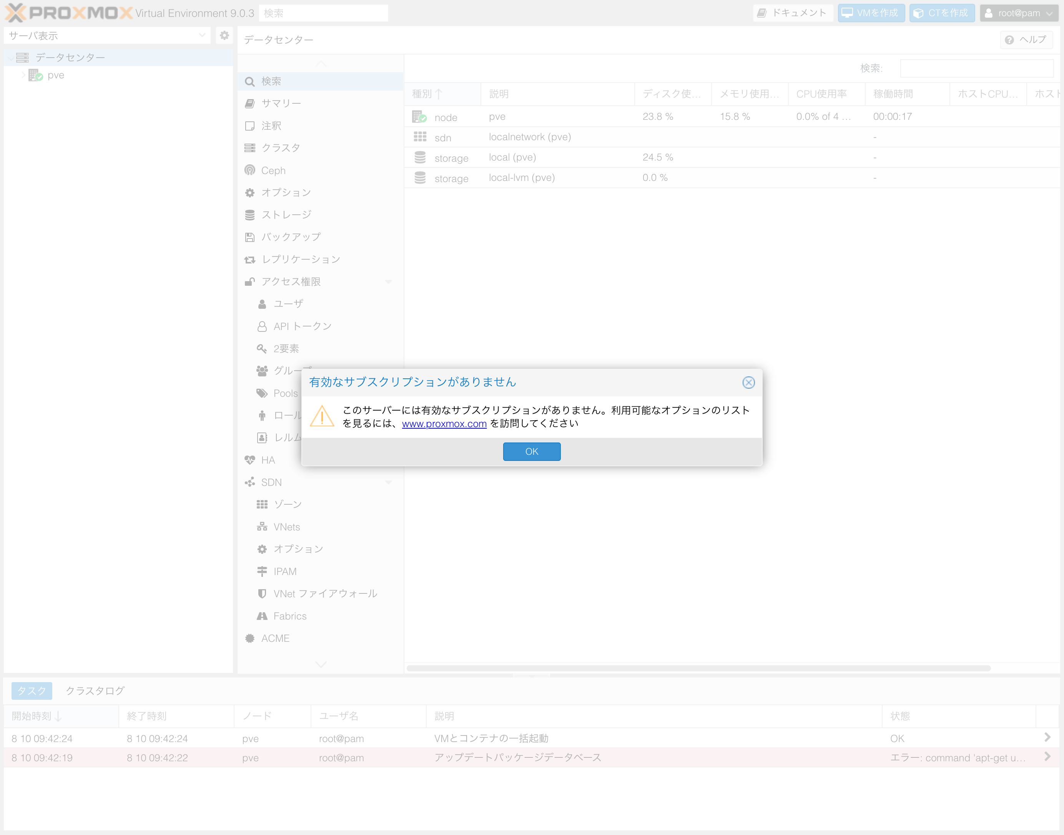This screenshot has width=1064, height=835.
Task: Open the ヘルプ help button
Action: [x=1026, y=40]
